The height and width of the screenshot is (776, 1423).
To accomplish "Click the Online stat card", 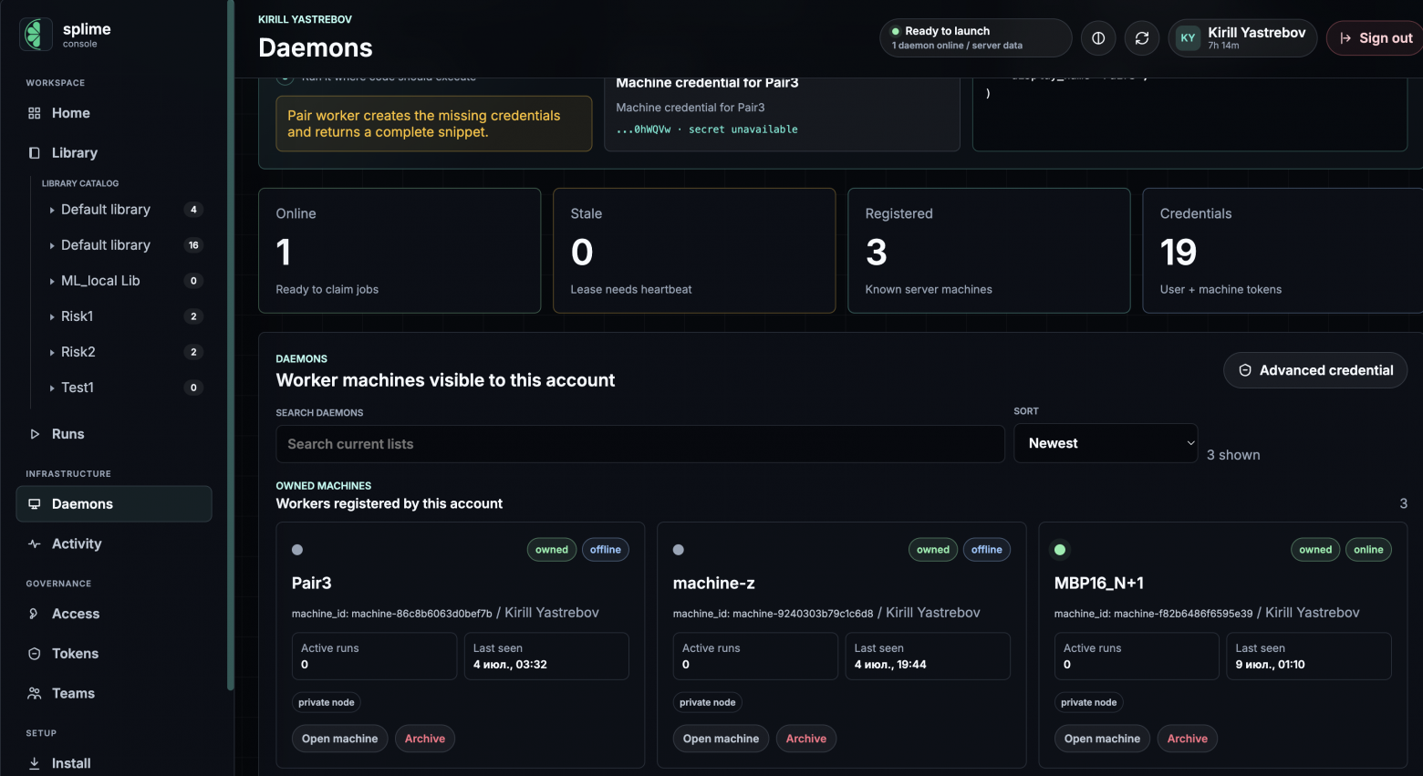I will tap(400, 251).
